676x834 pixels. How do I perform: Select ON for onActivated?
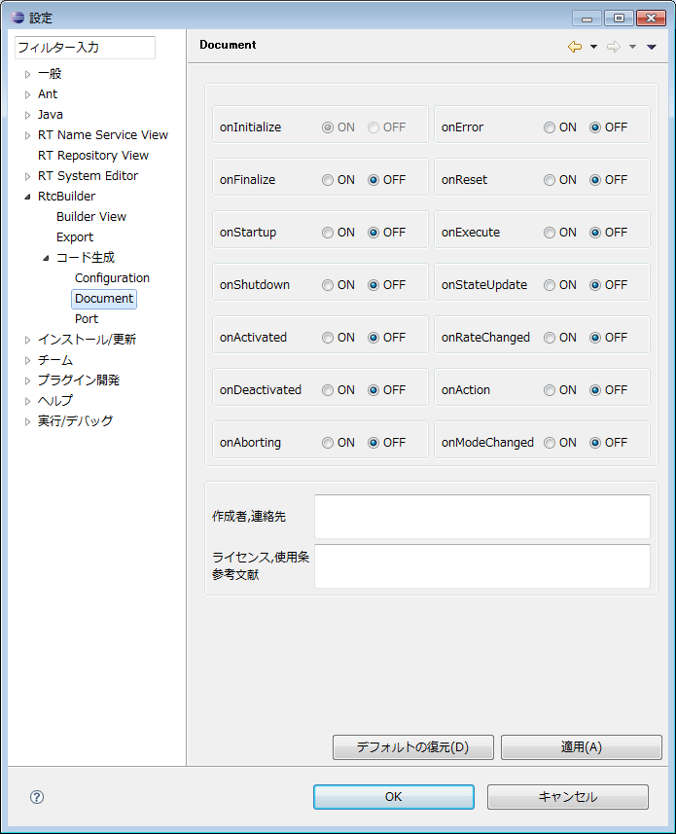coord(328,338)
